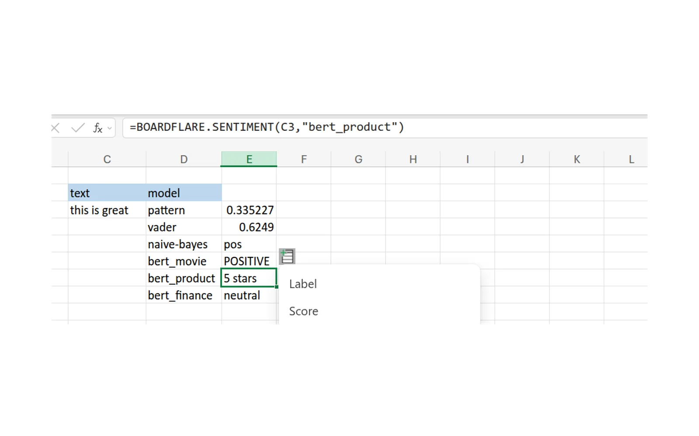Select column C header
The width and height of the screenshot is (699, 436).
pos(107,159)
